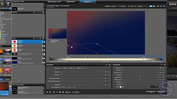Click Open icon in main window toolbar

[x=2, y=4]
